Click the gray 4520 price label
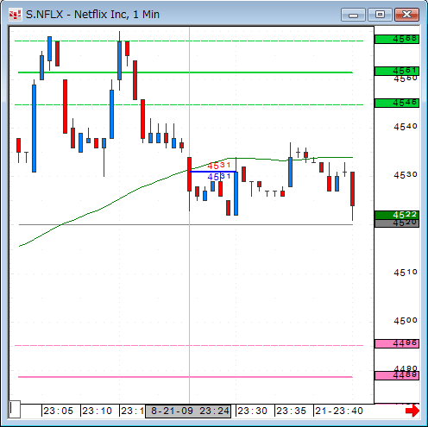Screen dimensions: 428x427 [397, 223]
